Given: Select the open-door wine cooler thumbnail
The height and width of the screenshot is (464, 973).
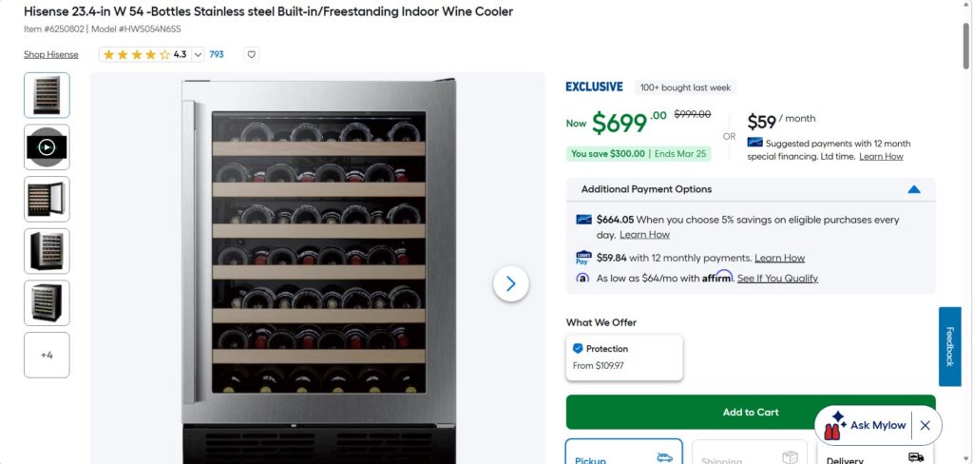Looking at the screenshot, I should click(47, 199).
